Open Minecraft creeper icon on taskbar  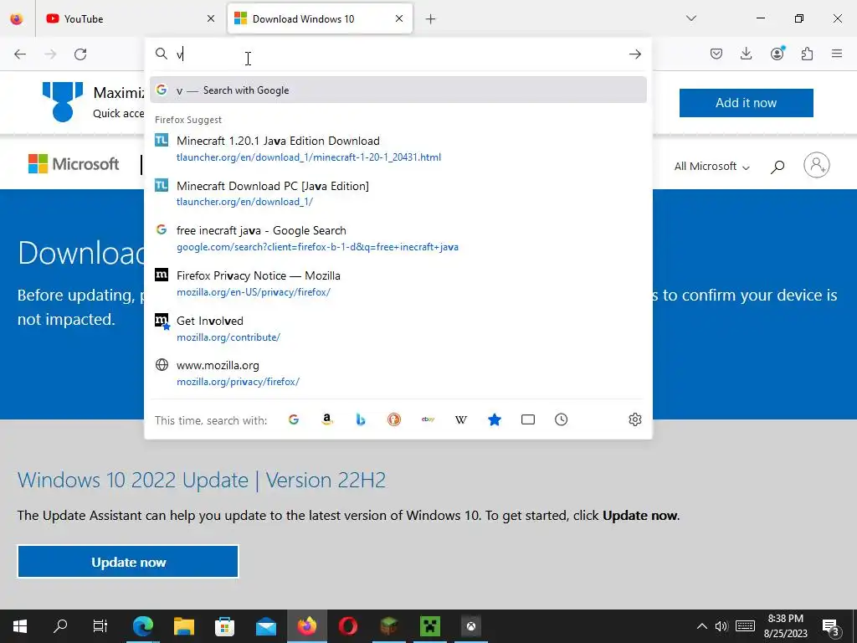[x=429, y=626]
